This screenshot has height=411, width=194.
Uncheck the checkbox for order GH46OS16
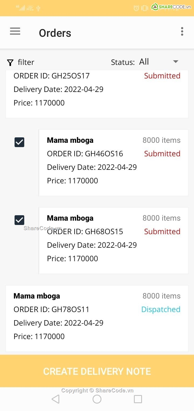19,142
